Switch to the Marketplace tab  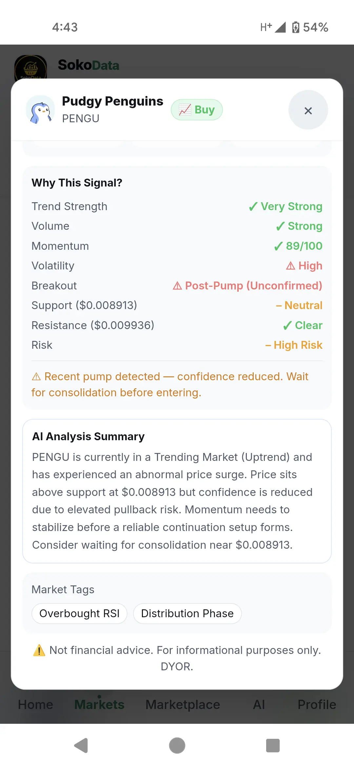click(x=183, y=704)
